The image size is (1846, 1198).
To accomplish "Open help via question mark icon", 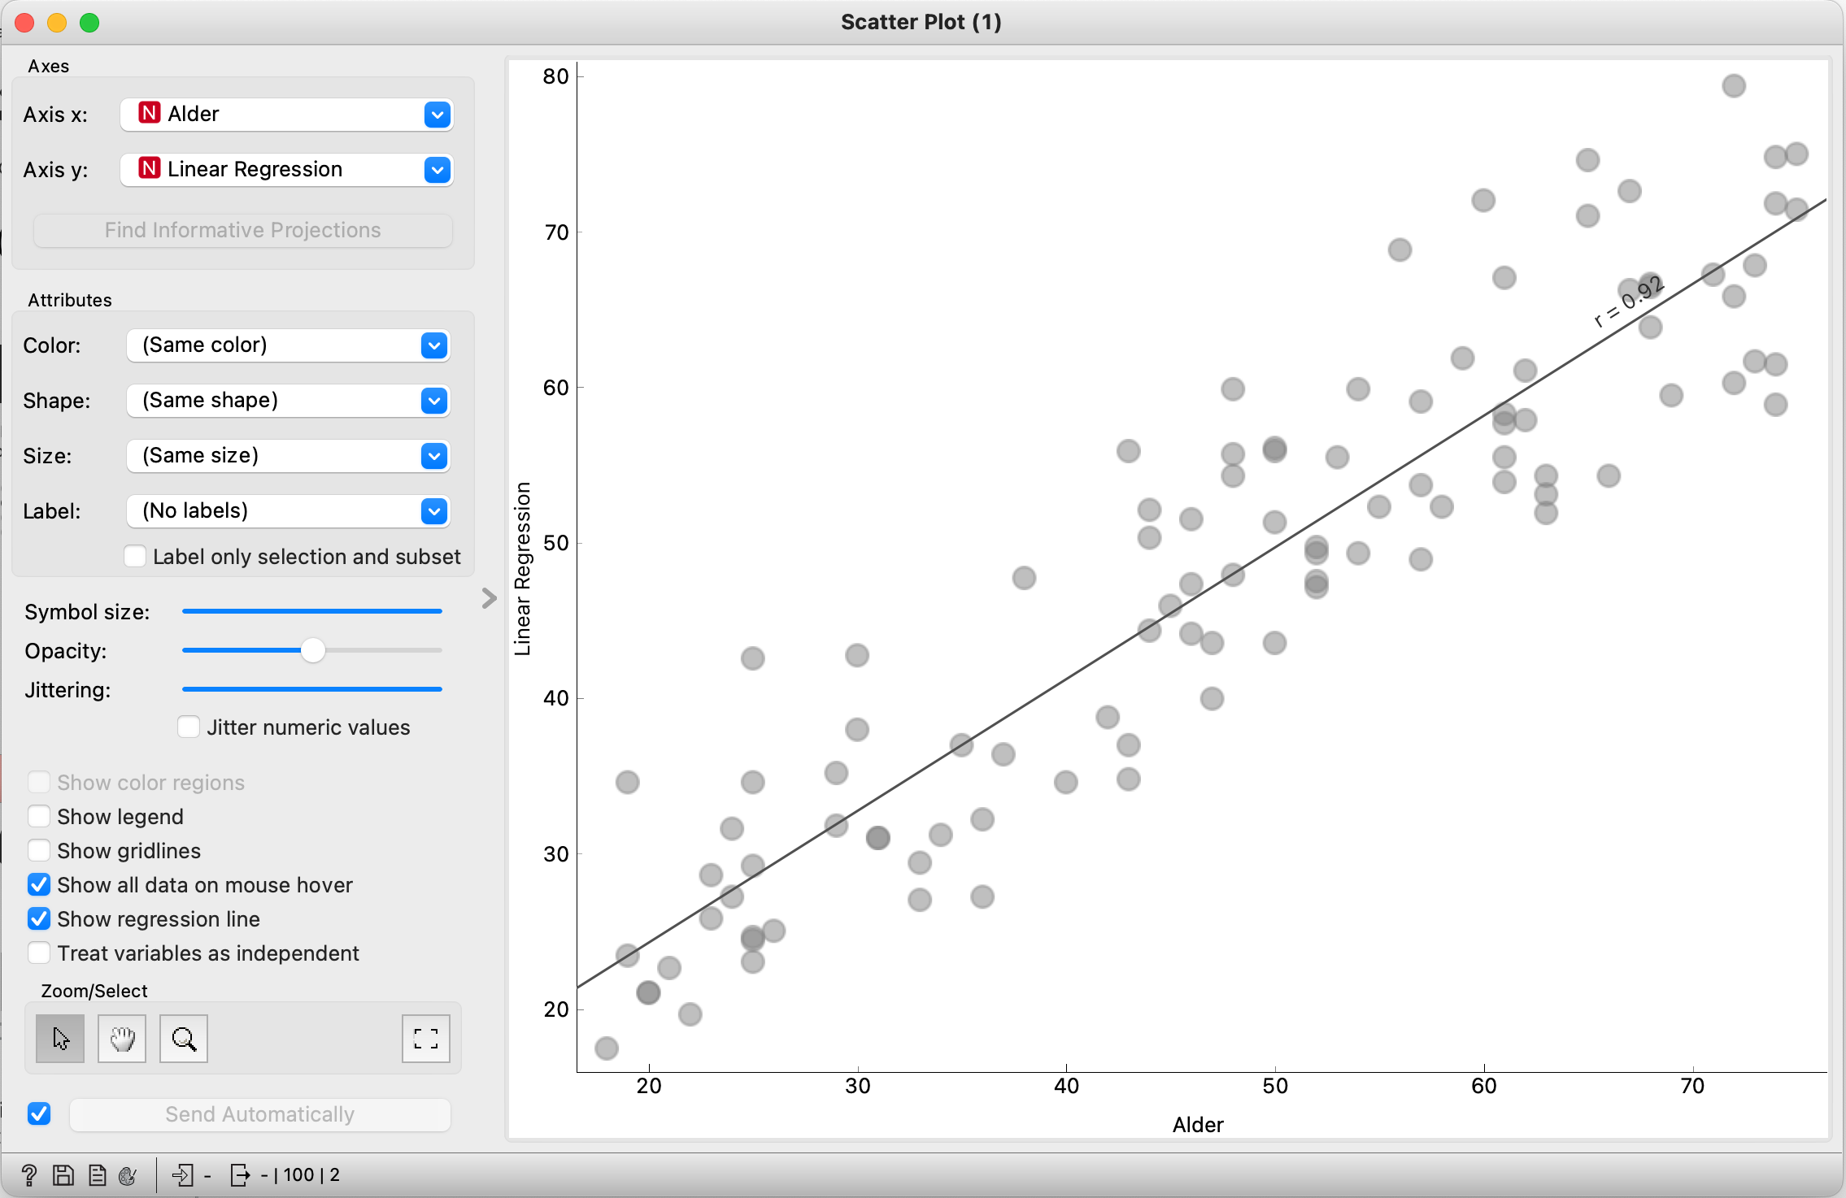I will (x=29, y=1174).
